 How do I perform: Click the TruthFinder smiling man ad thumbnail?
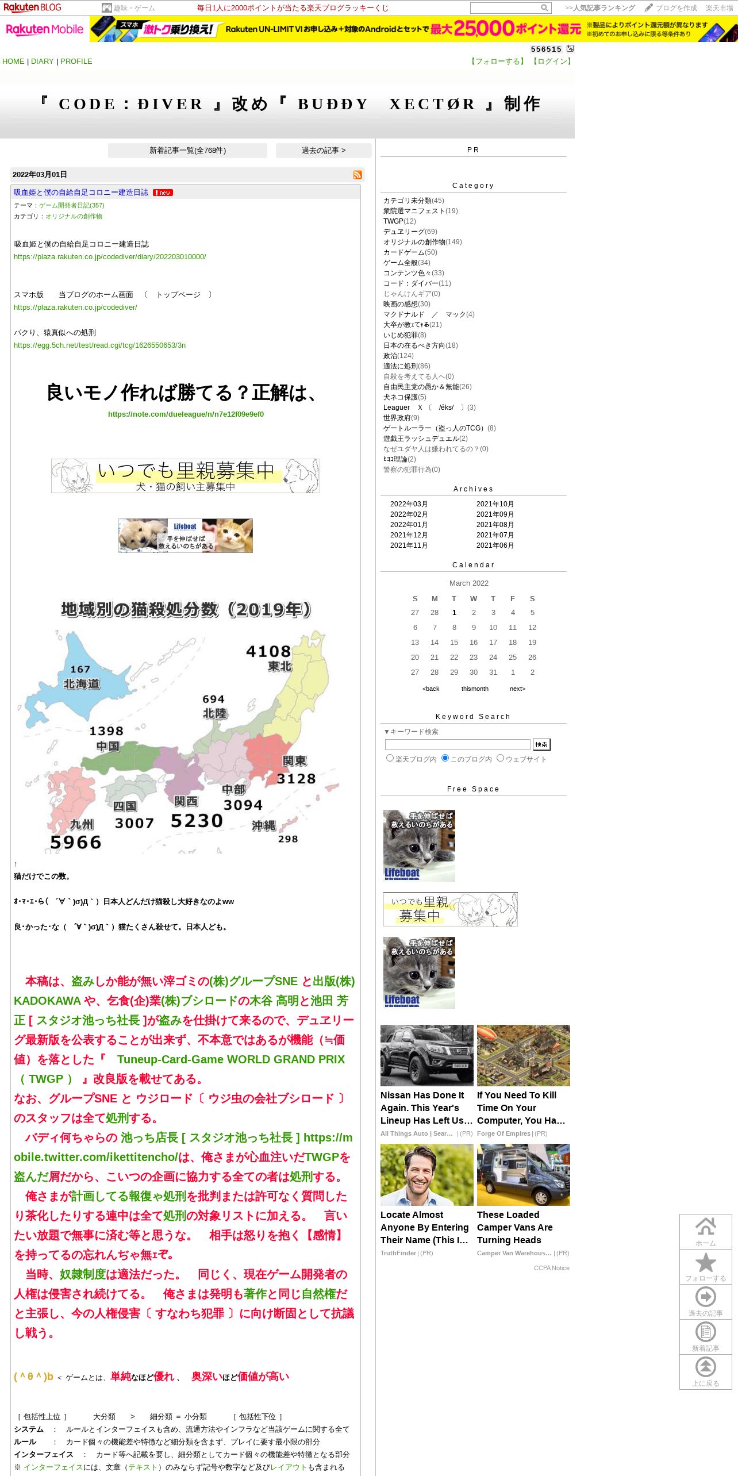pos(427,1175)
